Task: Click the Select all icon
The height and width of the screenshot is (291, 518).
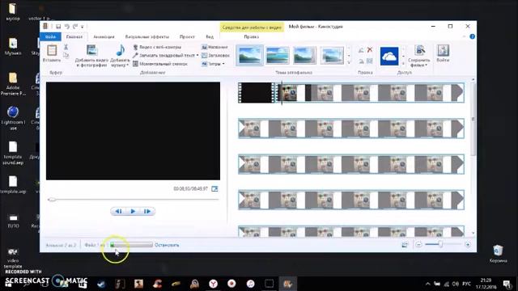Action: pos(370,61)
